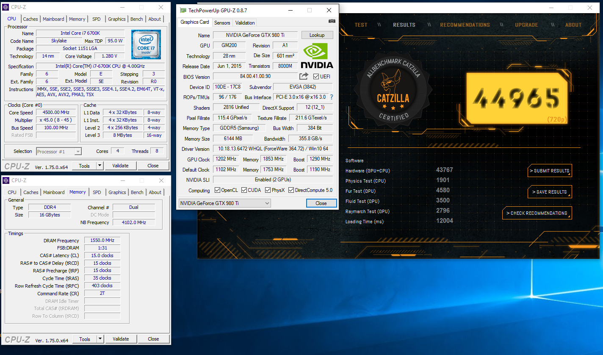
Task: Open Graphics tab in top CPU-Z window
Action: (117, 19)
